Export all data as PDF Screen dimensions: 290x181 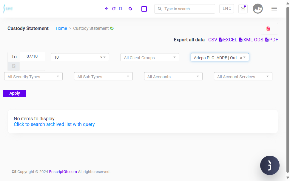pyautogui.click(x=274, y=40)
